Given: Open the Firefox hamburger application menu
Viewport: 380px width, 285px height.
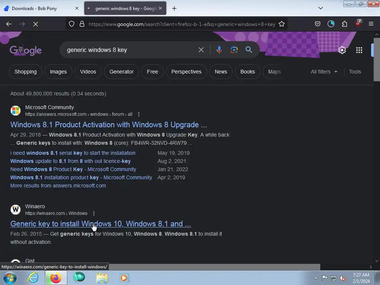Looking at the screenshot, I should [x=371, y=24].
